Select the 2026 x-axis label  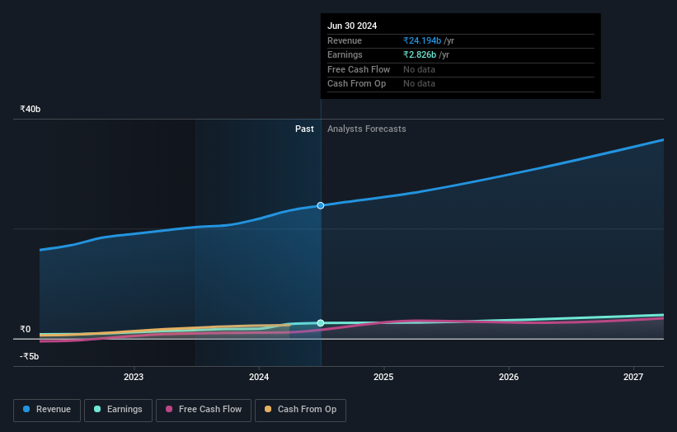click(509, 377)
